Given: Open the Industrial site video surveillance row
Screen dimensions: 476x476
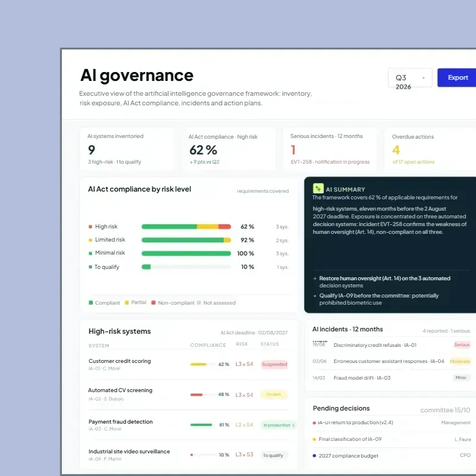Looking at the screenshot, I should [x=188, y=455].
